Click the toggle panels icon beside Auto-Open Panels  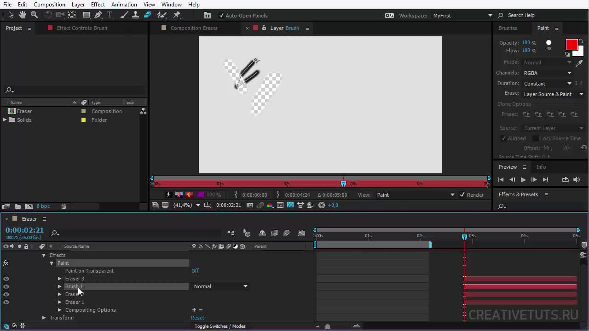pyautogui.click(x=207, y=15)
